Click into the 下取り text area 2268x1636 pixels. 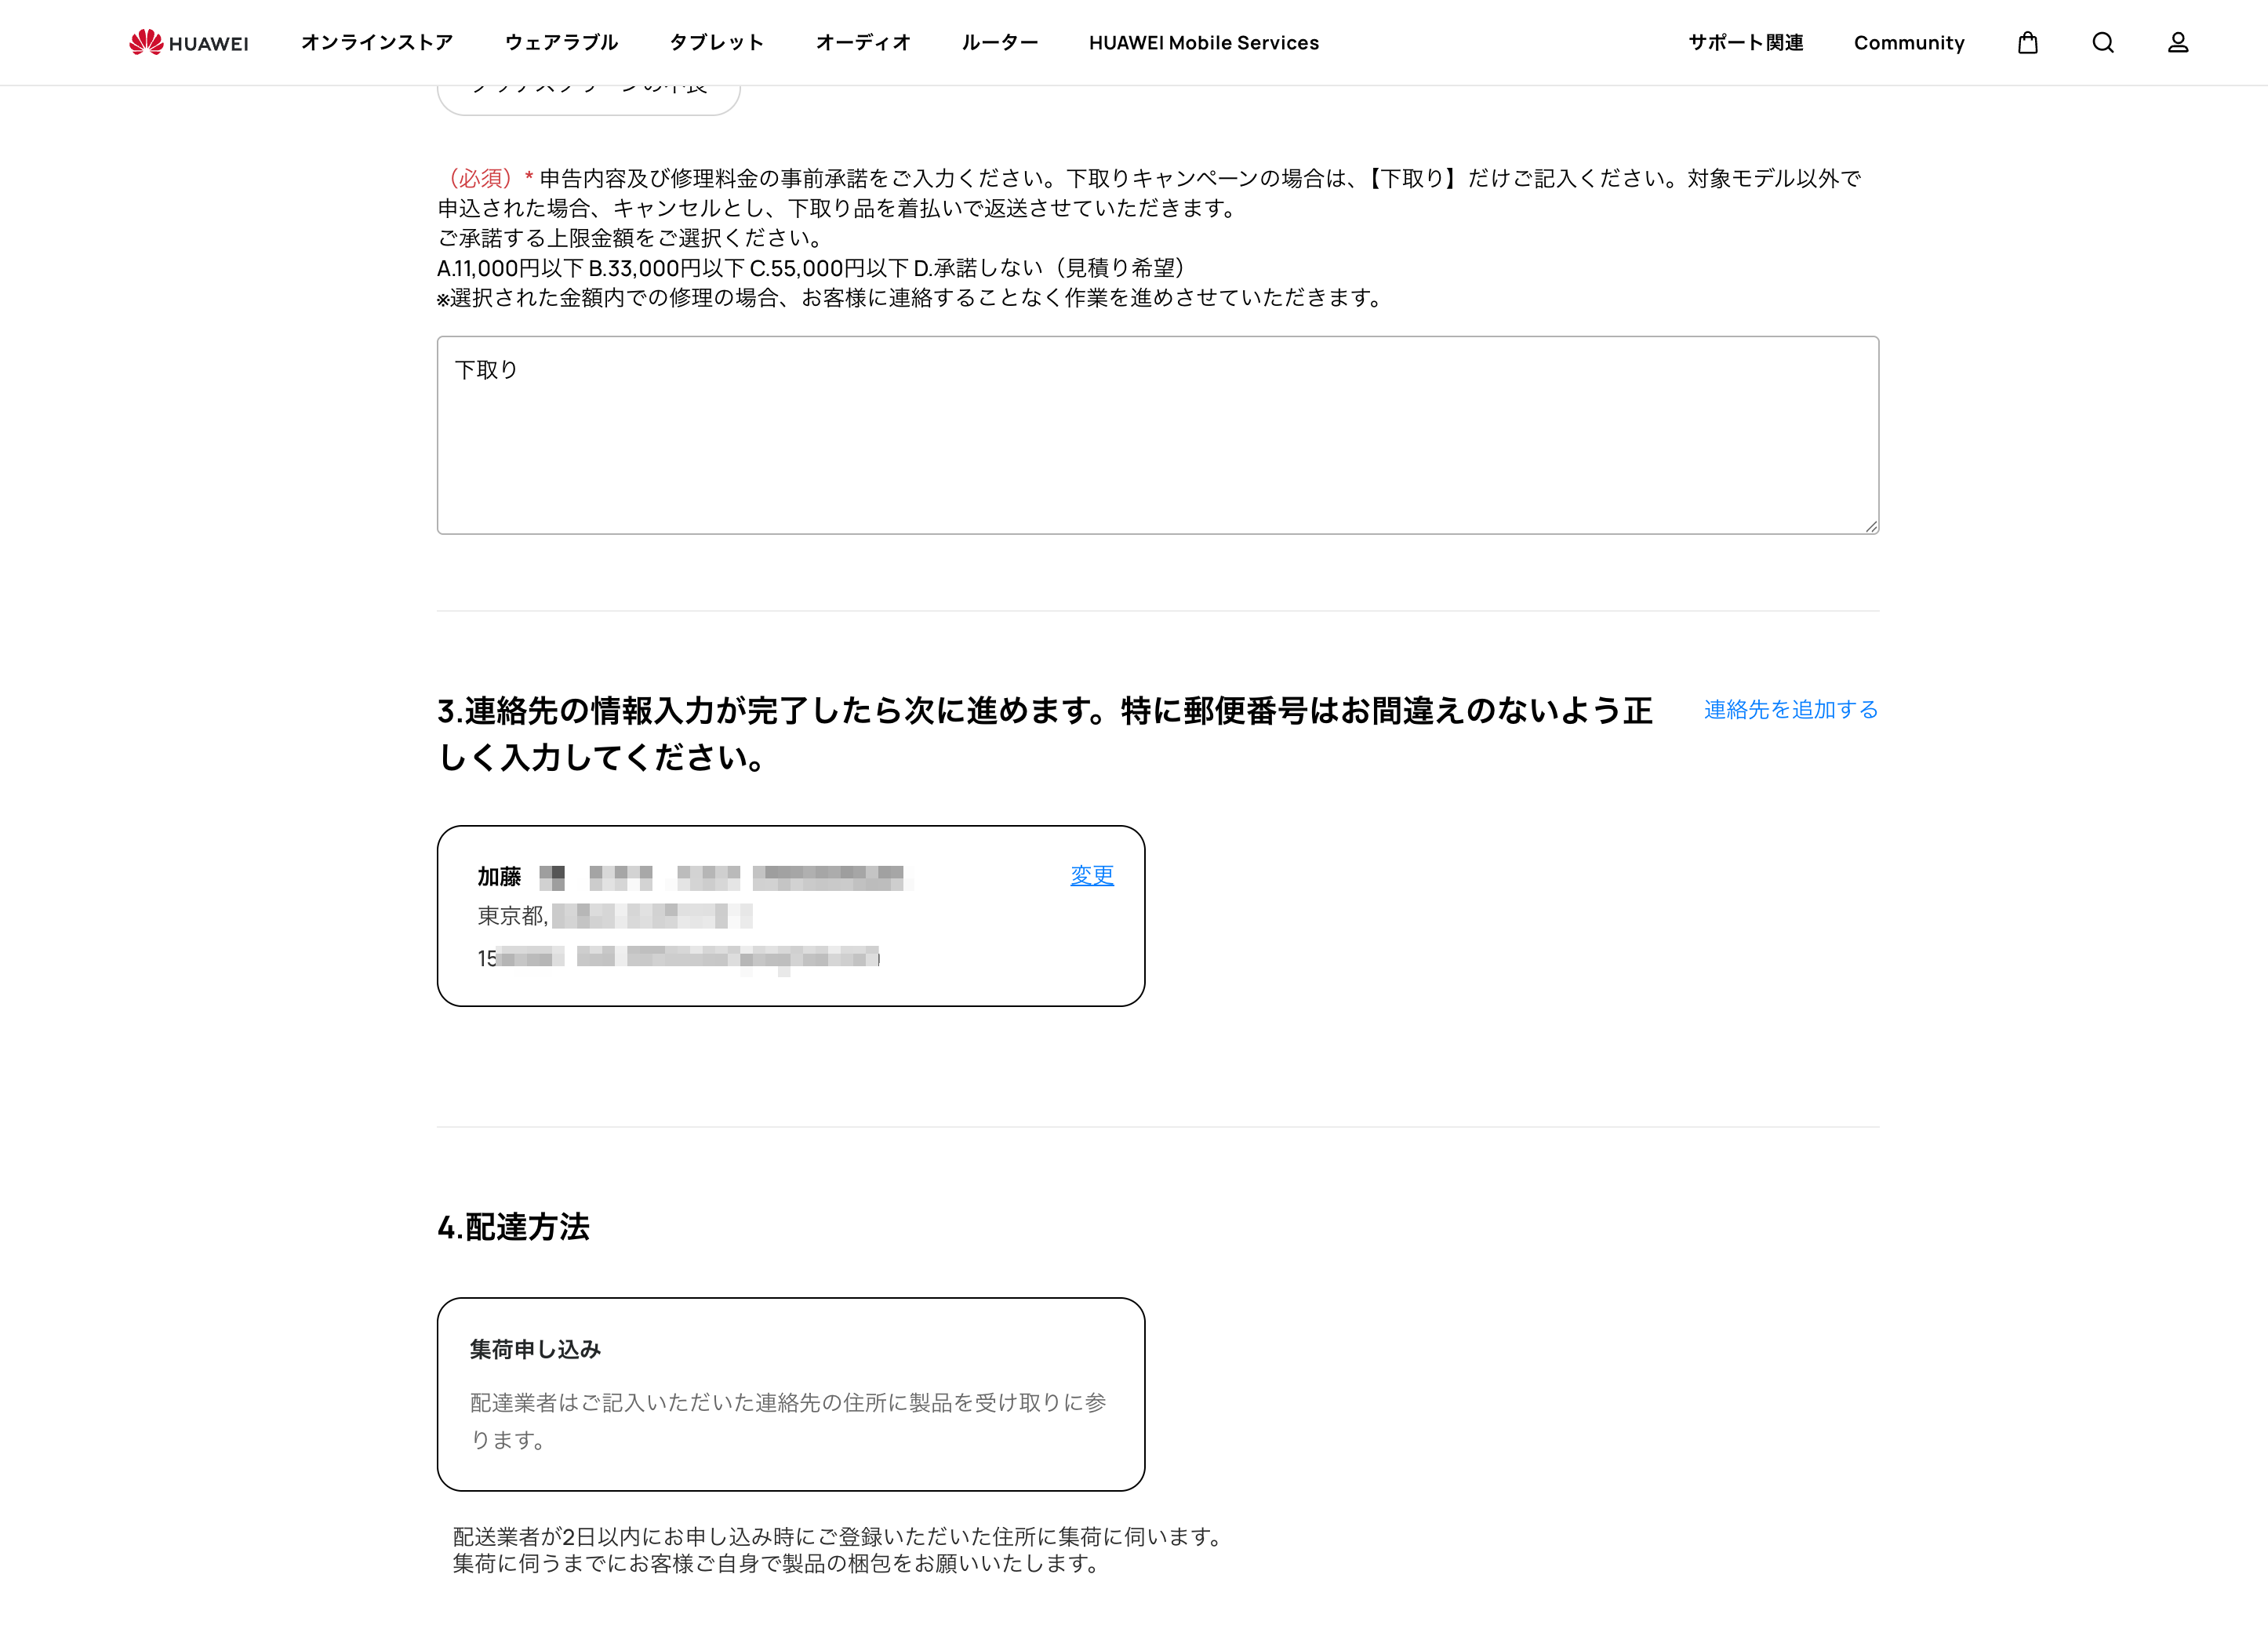point(1157,434)
